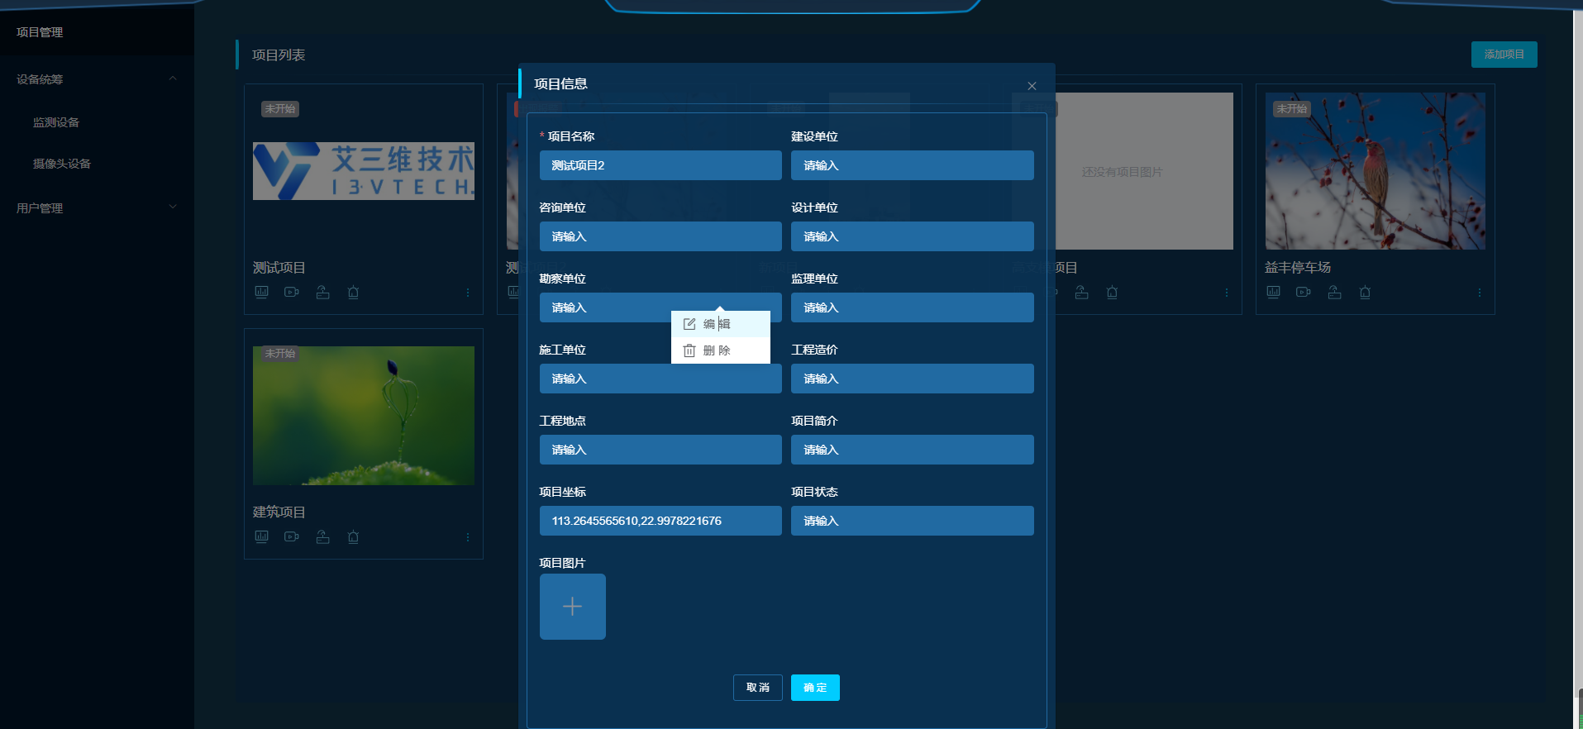Open data chart icon on 测试项目 card
Screen dimensions: 1583x729
click(261, 292)
